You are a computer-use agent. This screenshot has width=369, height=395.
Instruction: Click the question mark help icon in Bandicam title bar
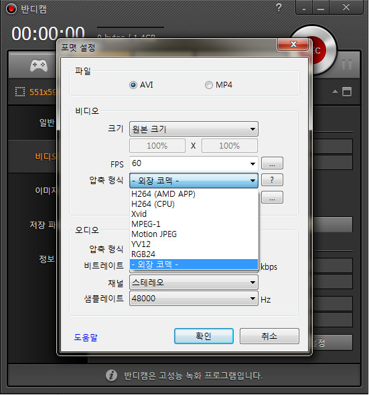279,8
